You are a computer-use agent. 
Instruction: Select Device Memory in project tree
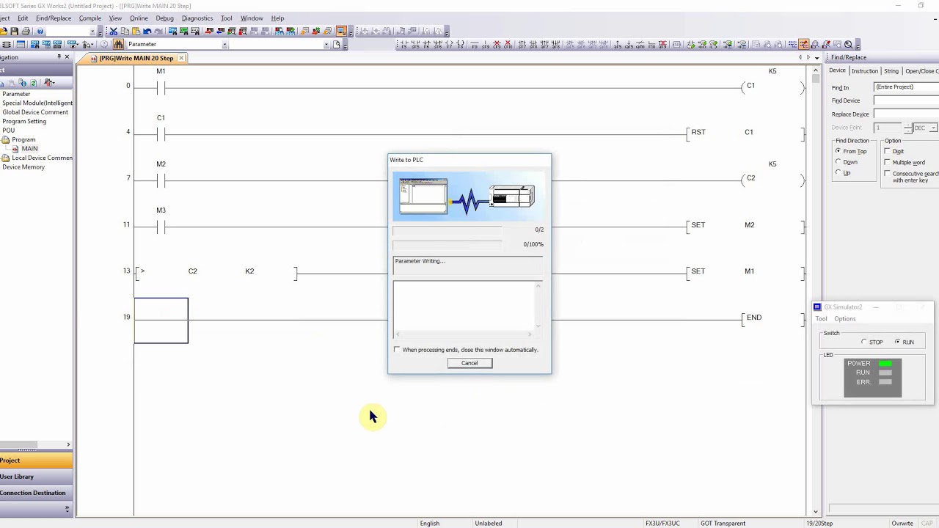click(23, 167)
